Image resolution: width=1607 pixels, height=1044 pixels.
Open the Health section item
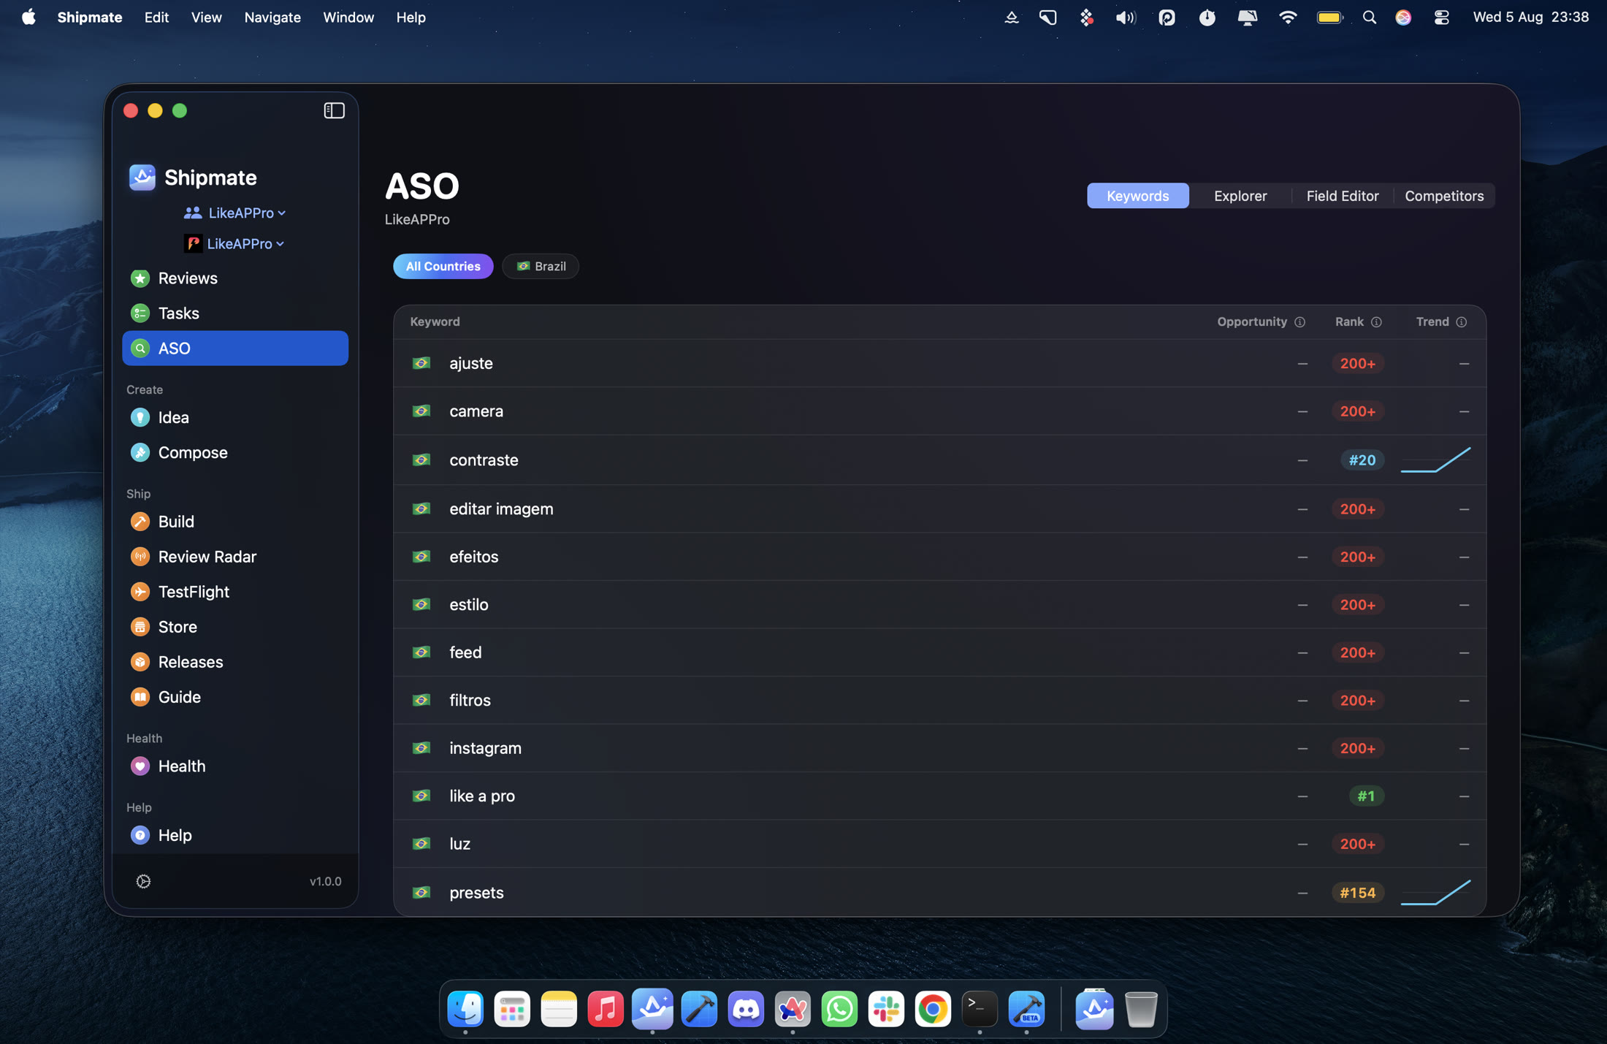[234, 766]
